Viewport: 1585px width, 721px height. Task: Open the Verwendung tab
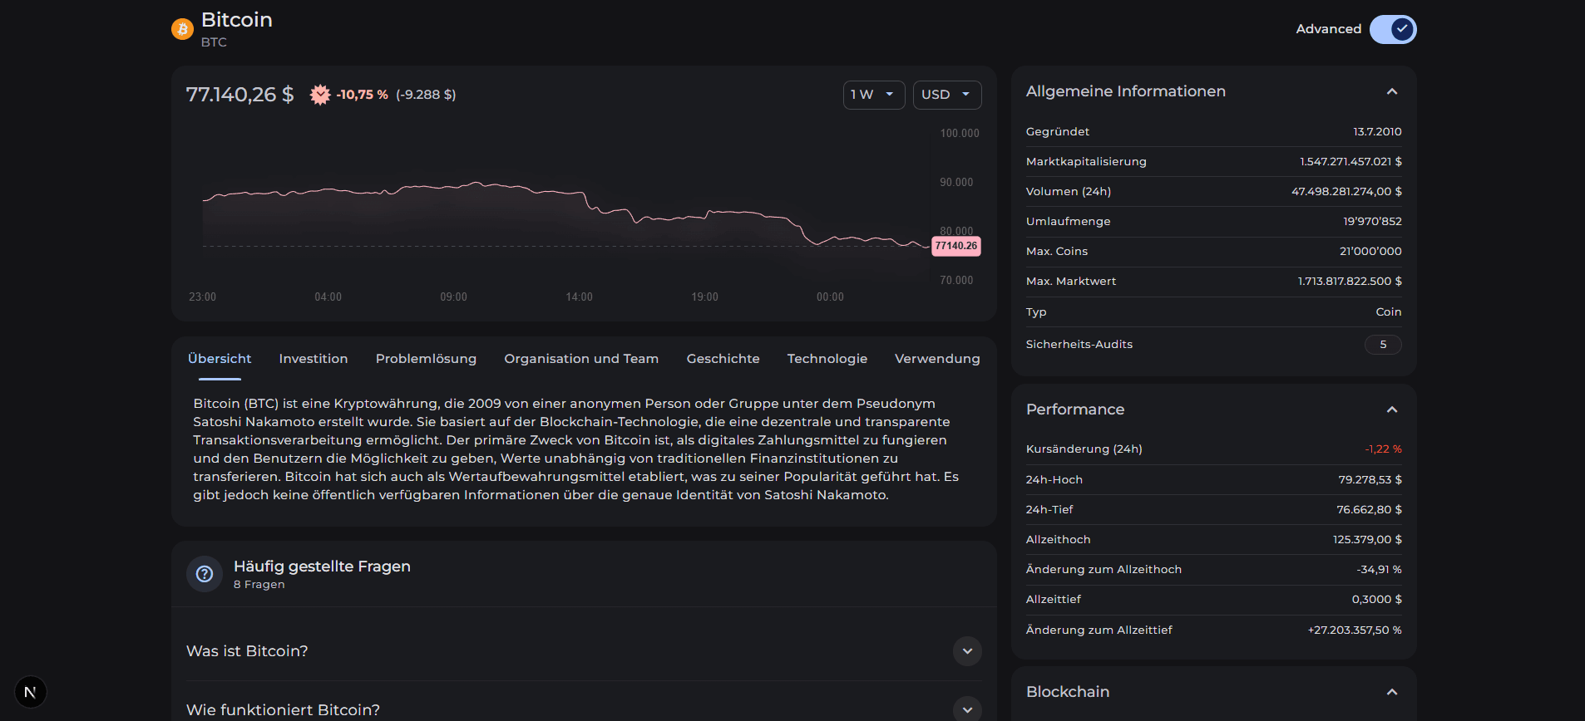pos(937,359)
